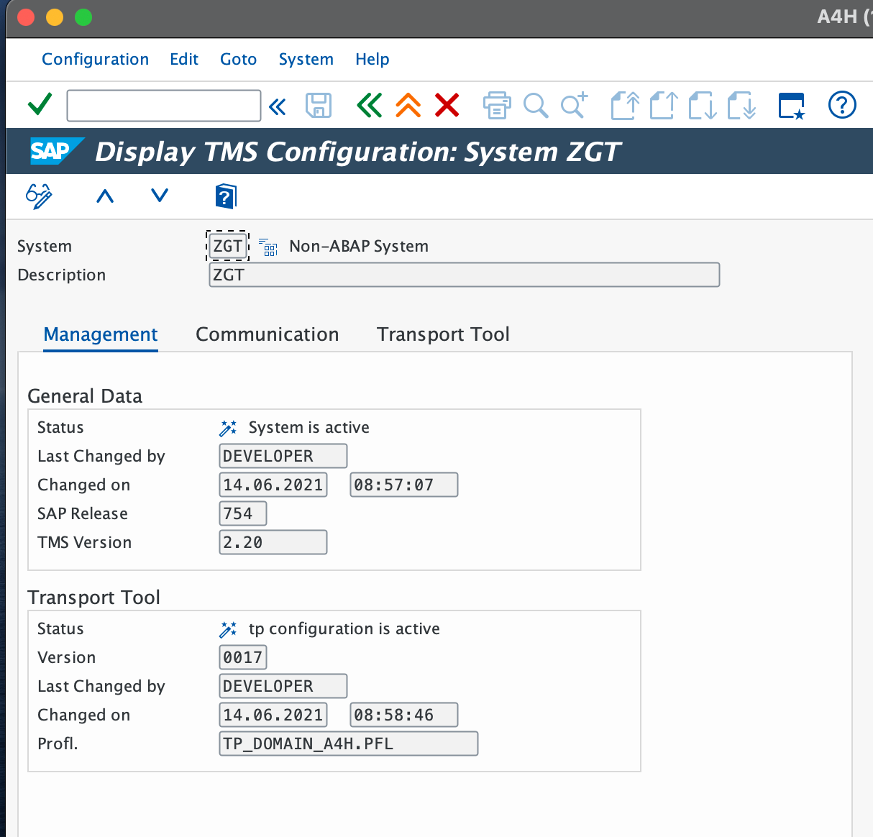Click the Description field
The height and width of the screenshot is (837, 873).
(x=465, y=275)
